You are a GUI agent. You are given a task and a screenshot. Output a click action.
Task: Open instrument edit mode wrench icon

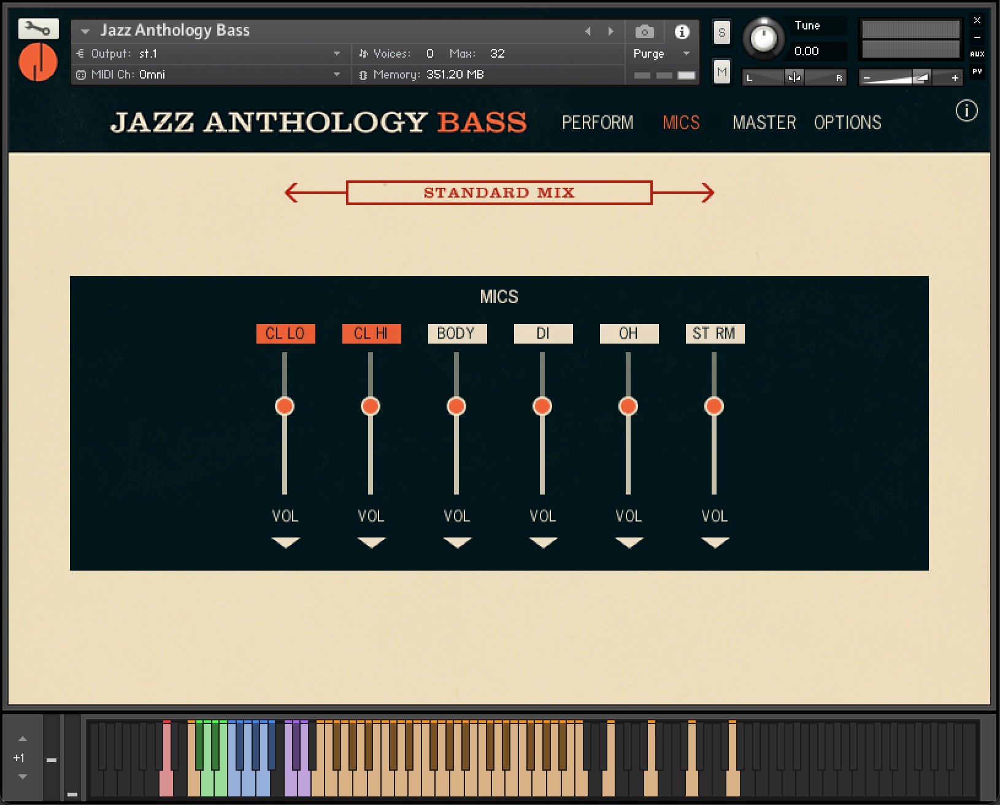coord(38,28)
